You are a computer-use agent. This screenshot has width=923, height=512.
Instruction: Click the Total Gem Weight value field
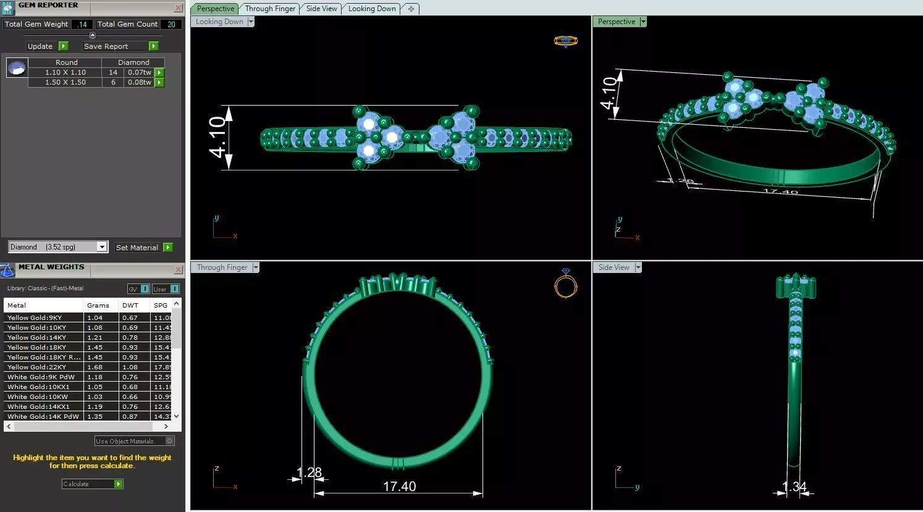point(82,24)
